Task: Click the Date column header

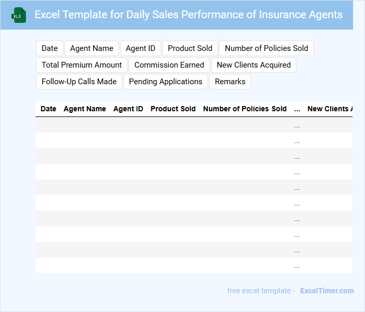Action: 48,109
